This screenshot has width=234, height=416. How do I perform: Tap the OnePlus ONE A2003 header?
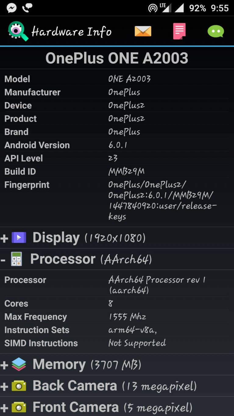tap(117, 58)
